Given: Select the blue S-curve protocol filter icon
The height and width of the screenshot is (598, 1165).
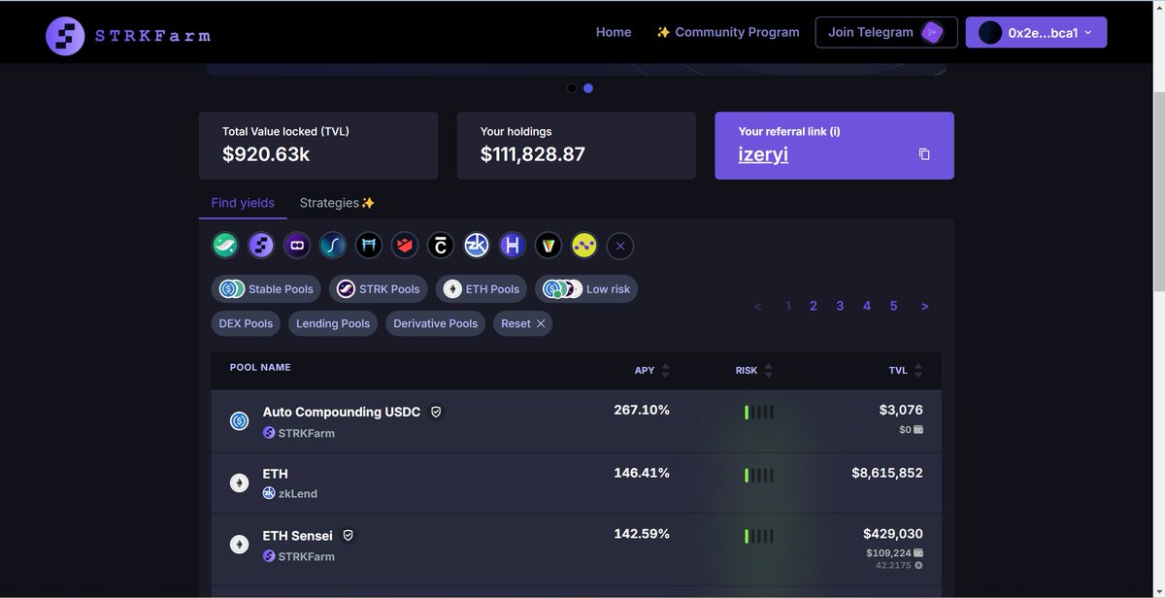Looking at the screenshot, I should pos(333,246).
